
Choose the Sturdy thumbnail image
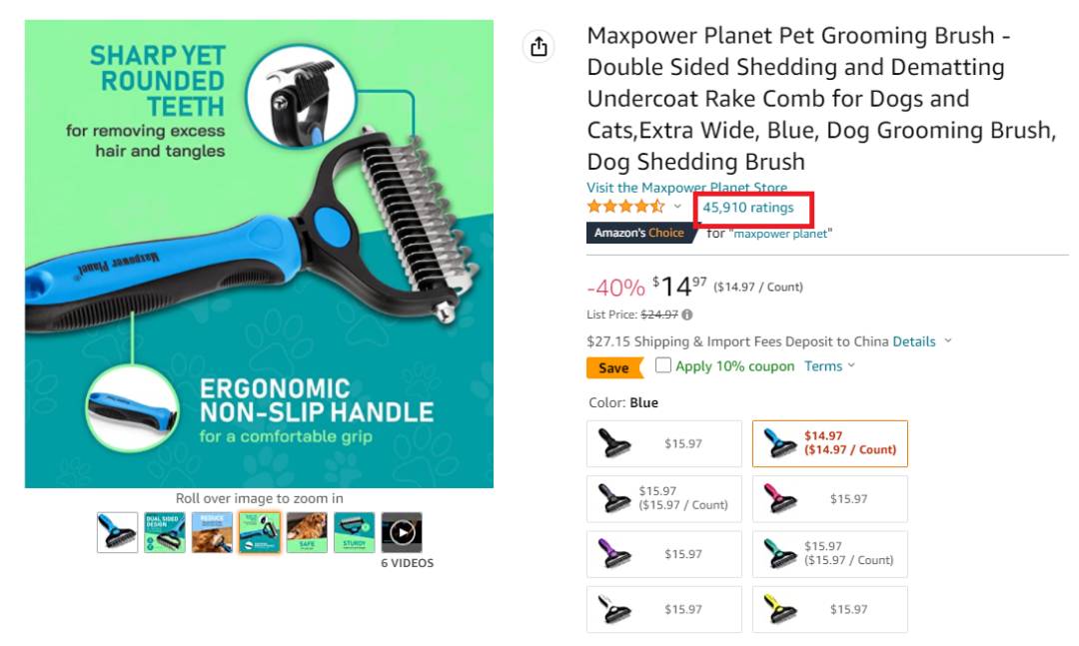[355, 532]
